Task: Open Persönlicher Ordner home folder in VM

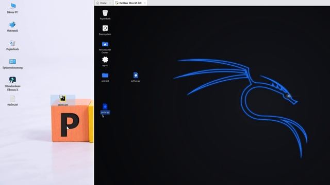Action: (x=105, y=47)
